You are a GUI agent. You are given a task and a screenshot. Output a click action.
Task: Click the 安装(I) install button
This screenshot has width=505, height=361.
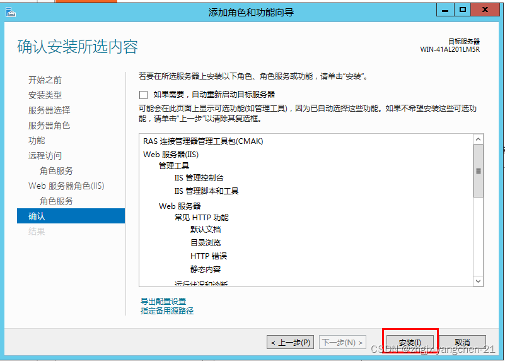[410, 342]
